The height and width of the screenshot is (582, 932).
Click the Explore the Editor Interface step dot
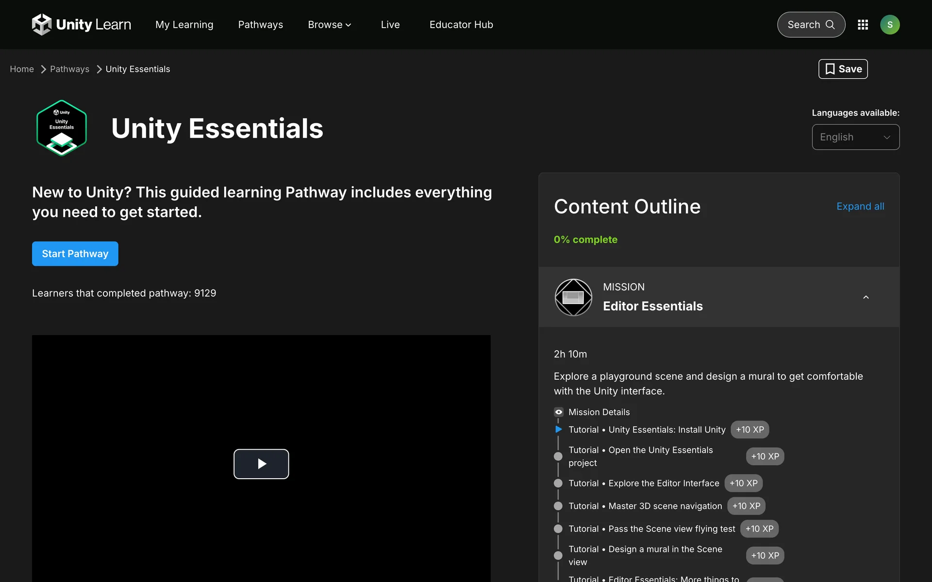point(558,484)
